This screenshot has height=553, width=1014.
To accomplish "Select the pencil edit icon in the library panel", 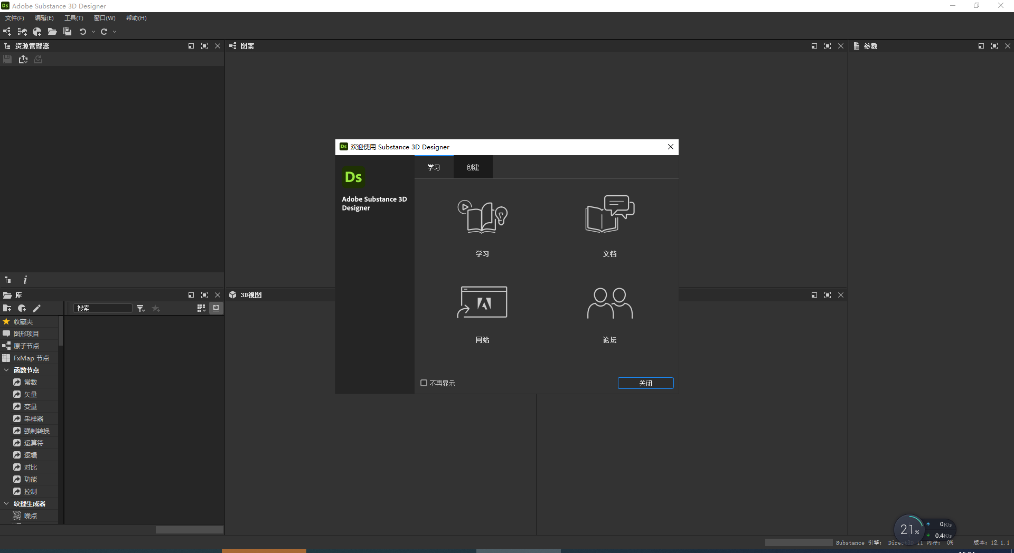I will 36,308.
